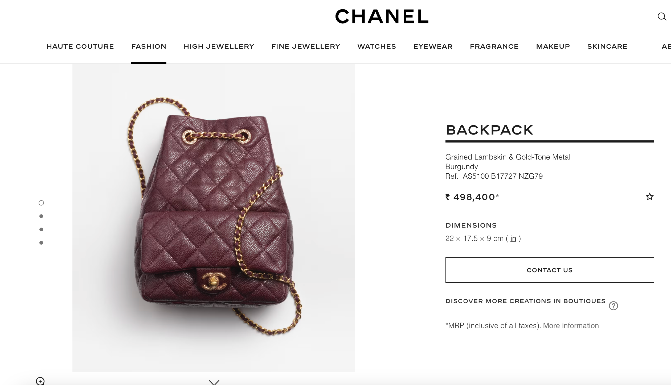Select the fourth image indicator dot

tap(41, 243)
